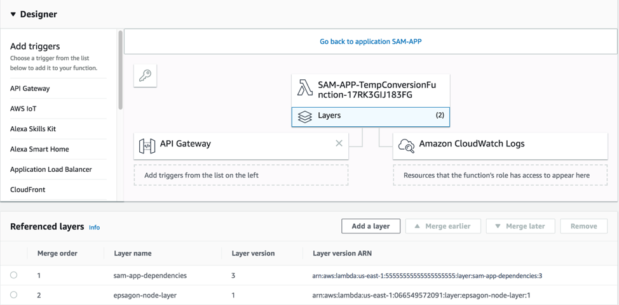Screen dimensions: 619x305
Task: Click the Add a layer button
Action: (x=371, y=226)
